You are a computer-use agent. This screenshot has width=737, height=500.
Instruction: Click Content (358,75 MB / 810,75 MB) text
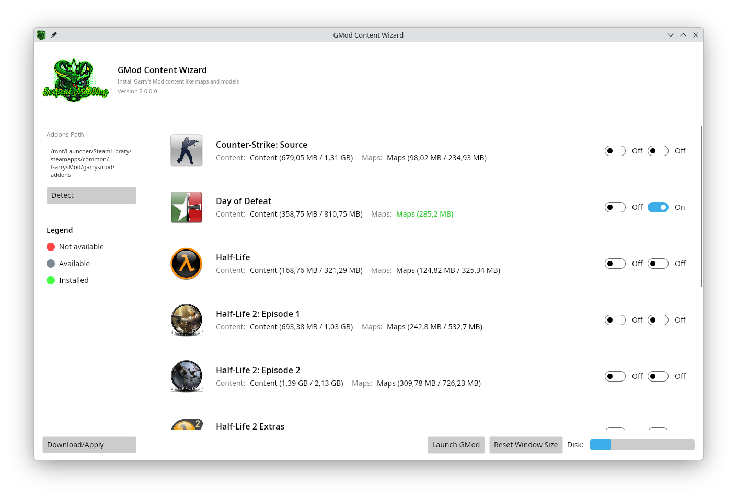(306, 214)
